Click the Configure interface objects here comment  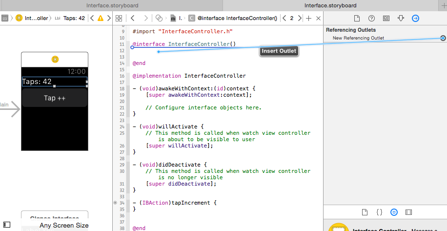point(203,107)
